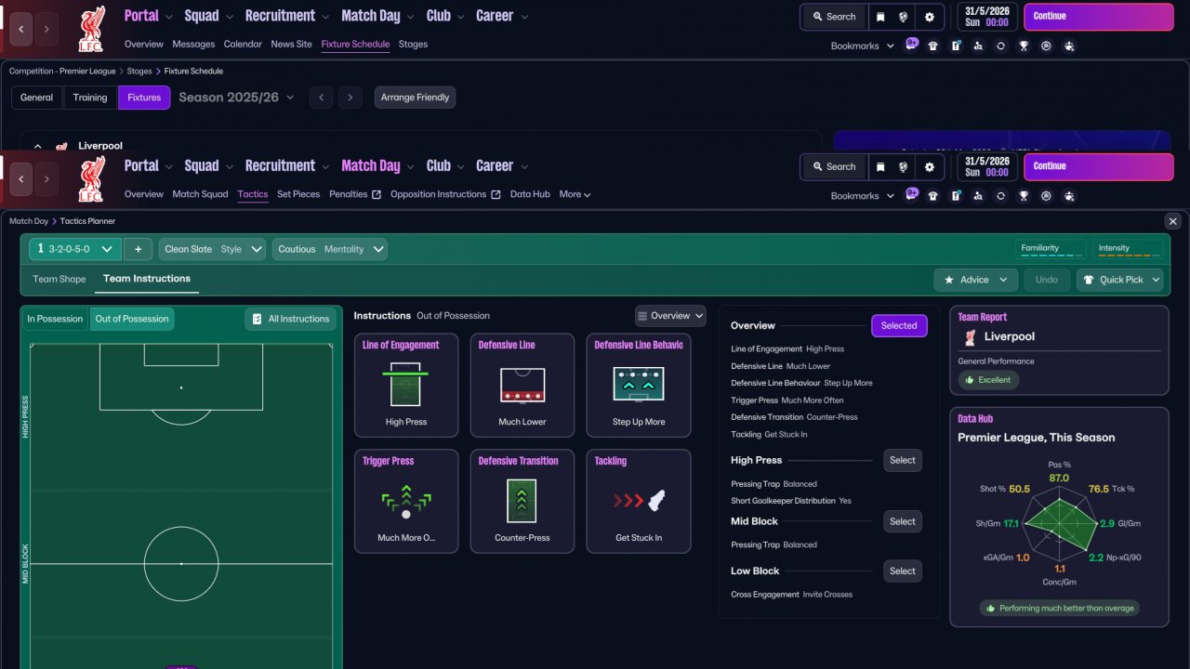Switch to In Possession instructions
Screen dimensions: 1190x669
coord(55,319)
